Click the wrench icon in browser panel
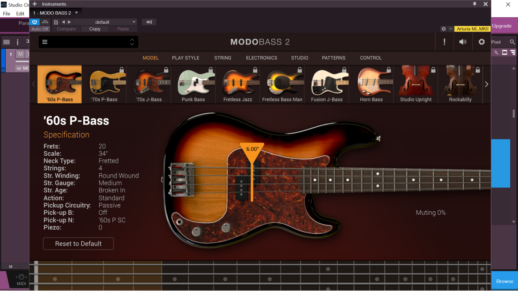The image size is (518, 291). pos(496,53)
